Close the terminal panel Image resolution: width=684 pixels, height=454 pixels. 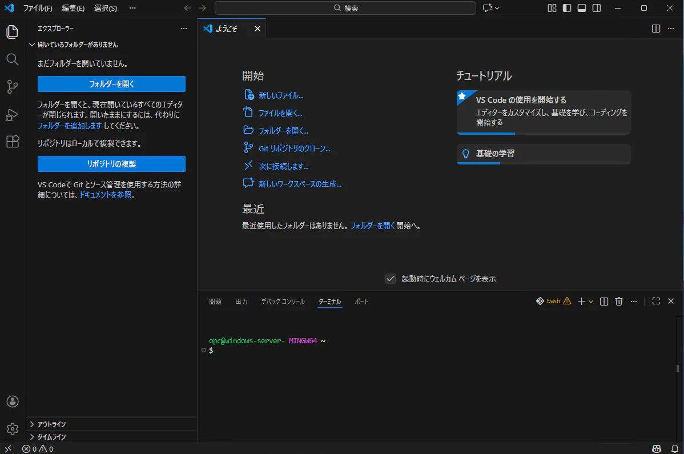(671, 302)
